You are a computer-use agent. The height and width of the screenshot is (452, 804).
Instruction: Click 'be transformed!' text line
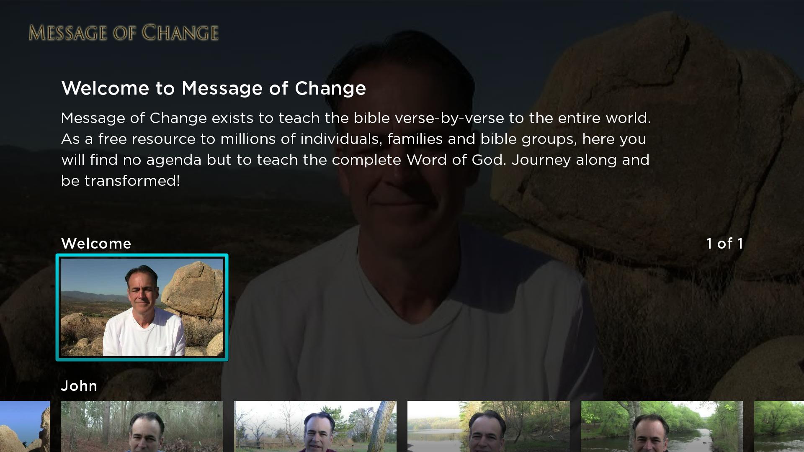(121, 181)
